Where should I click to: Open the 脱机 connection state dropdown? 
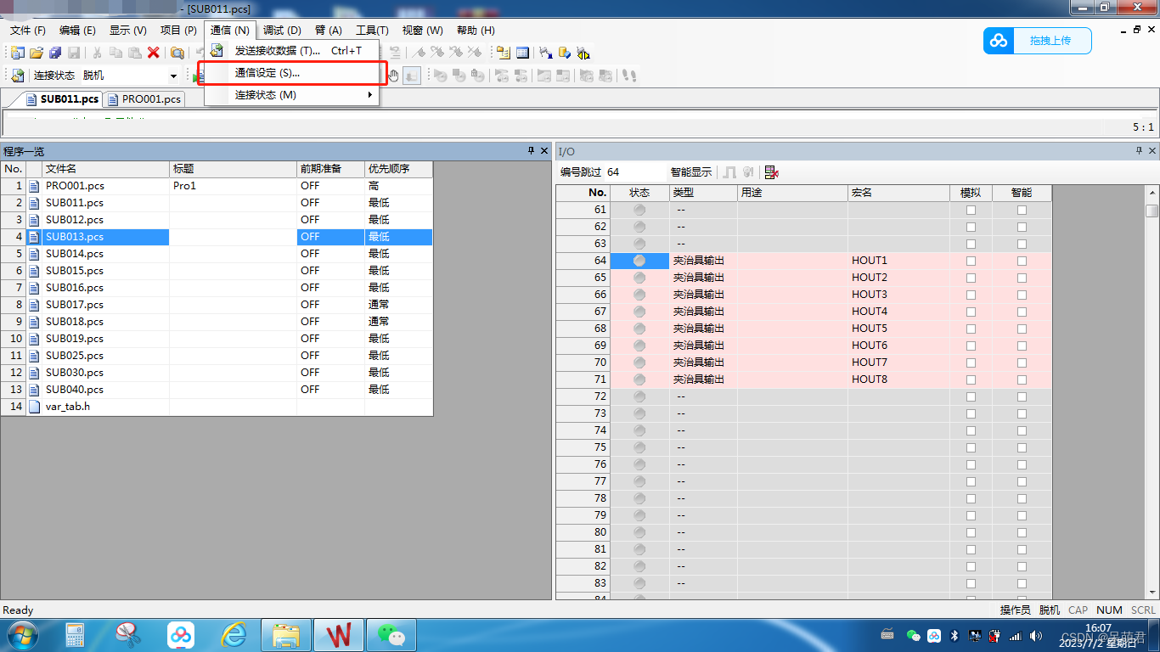174,75
